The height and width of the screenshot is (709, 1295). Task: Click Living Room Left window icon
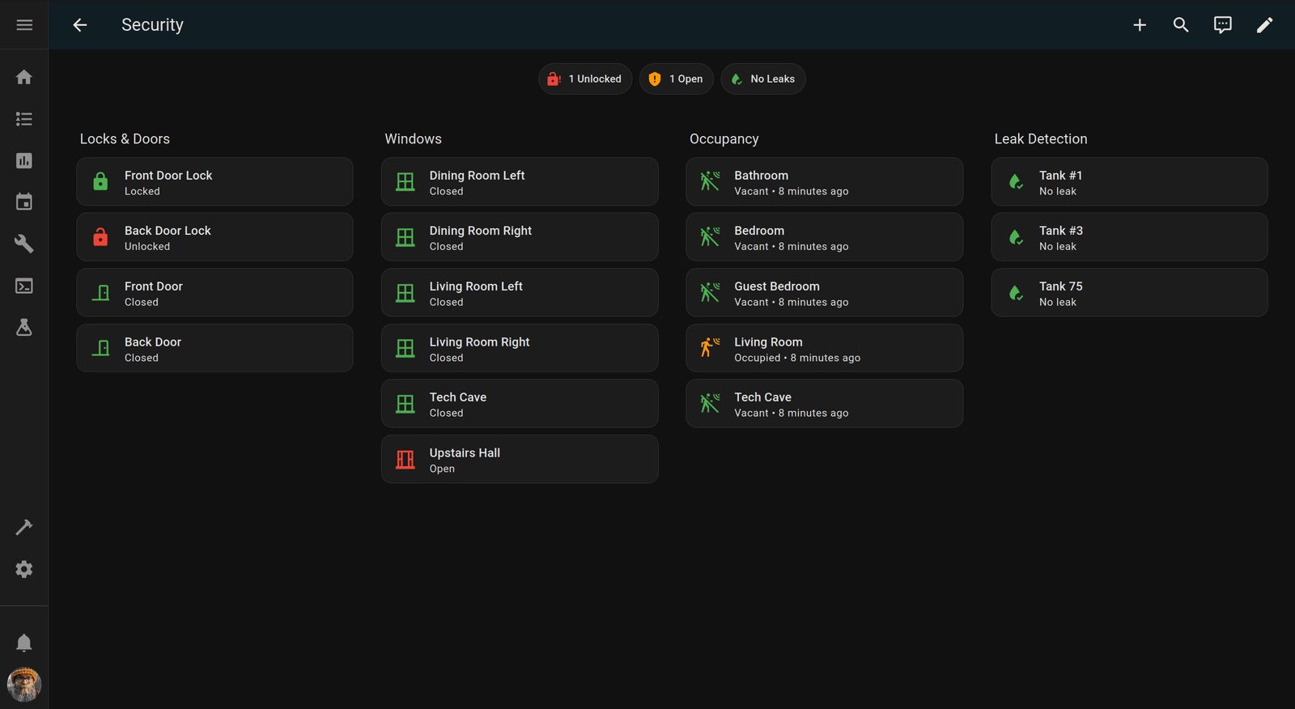405,293
